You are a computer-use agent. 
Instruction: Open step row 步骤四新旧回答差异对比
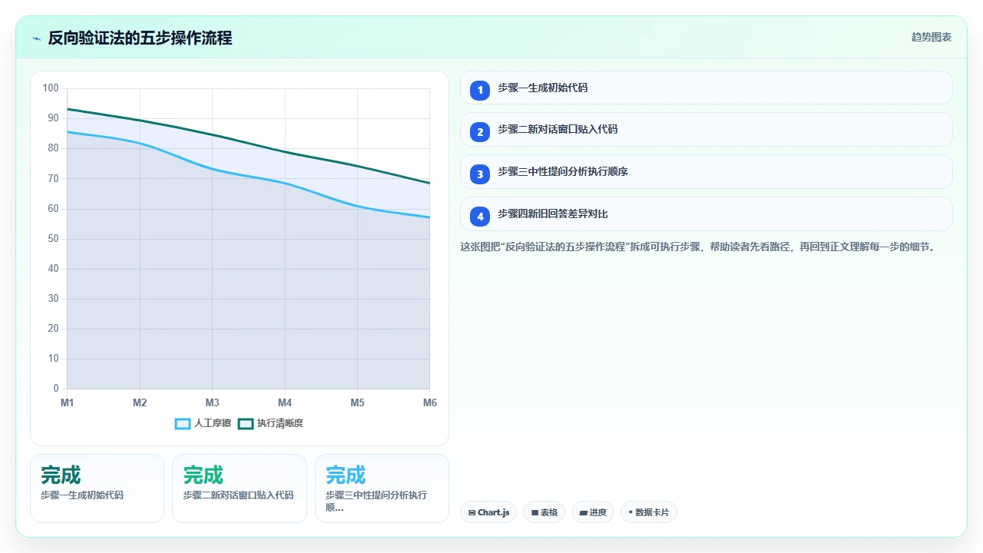[x=707, y=214]
